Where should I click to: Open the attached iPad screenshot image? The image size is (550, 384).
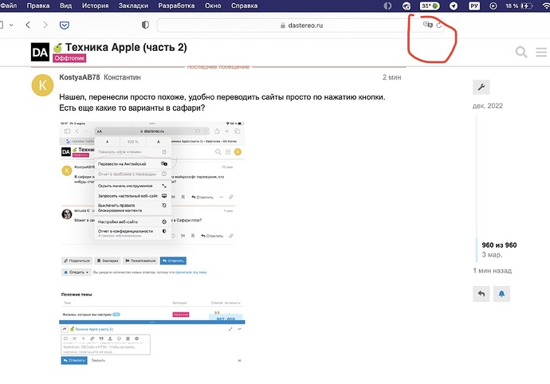(x=152, y=243)
